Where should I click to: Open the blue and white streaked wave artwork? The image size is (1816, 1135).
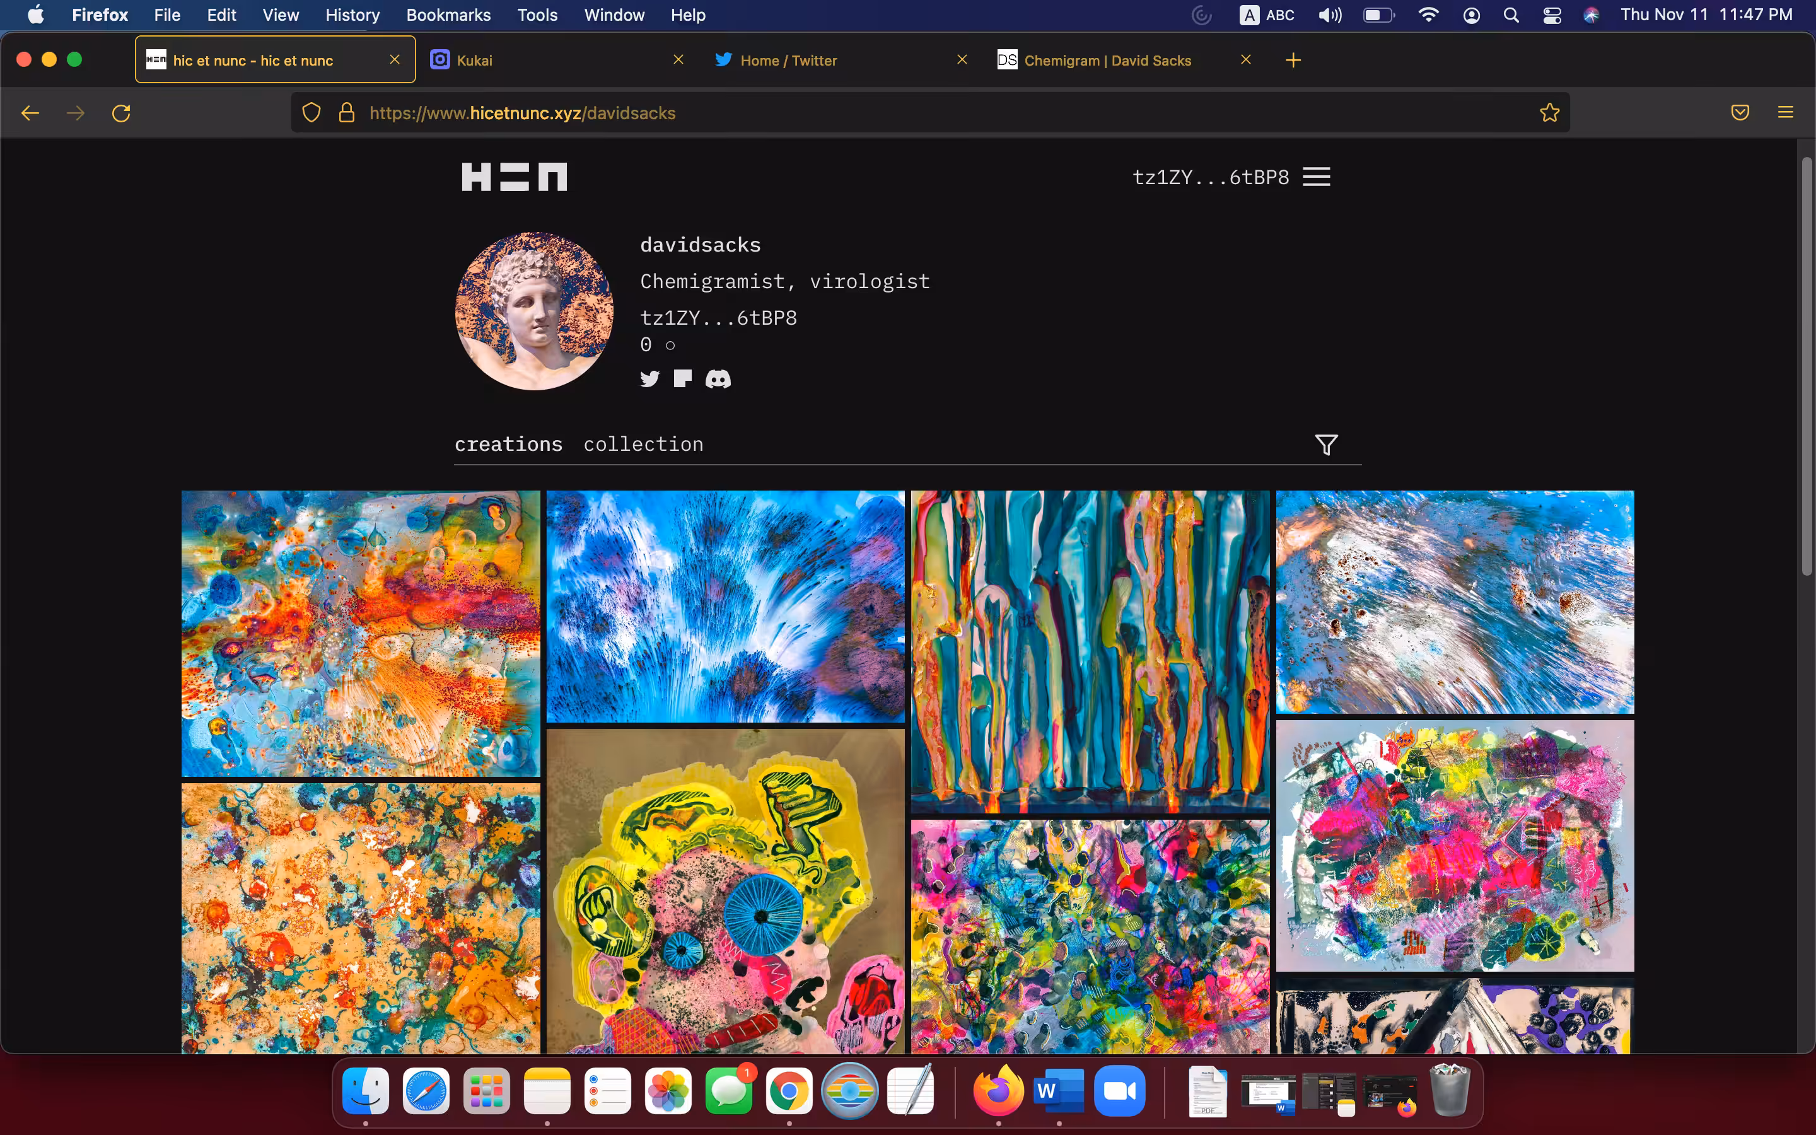pyautogui.click(x=1455, y=602)
